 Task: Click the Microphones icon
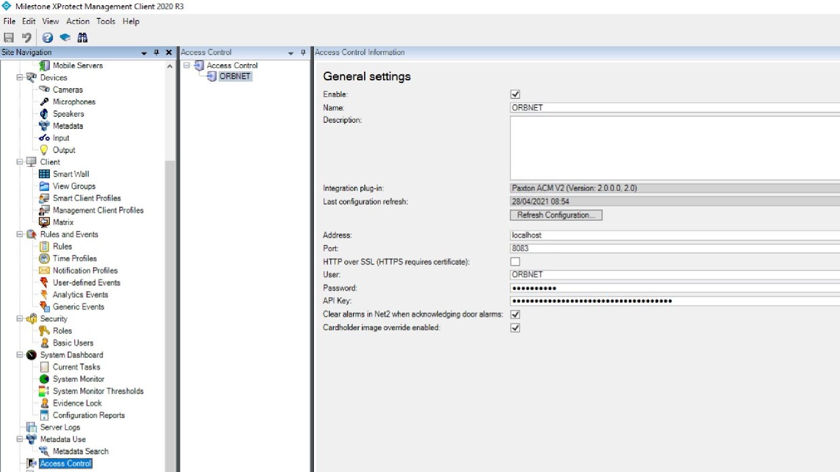pyautogui.click(x=44, y=102)
